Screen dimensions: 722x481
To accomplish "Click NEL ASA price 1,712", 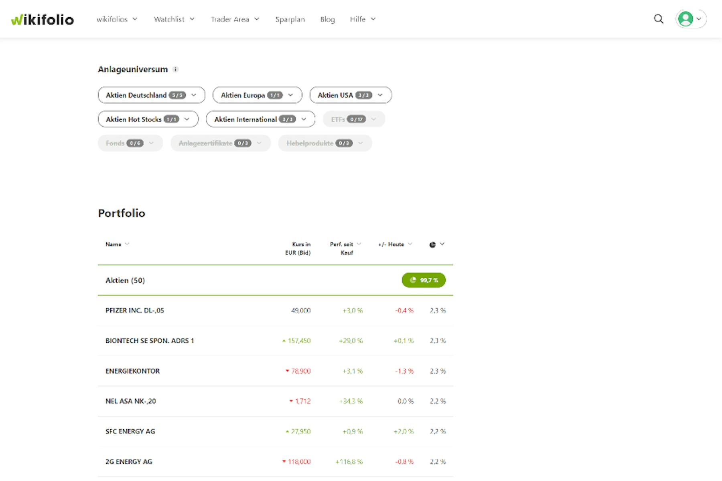I will (x=303, y=401).
